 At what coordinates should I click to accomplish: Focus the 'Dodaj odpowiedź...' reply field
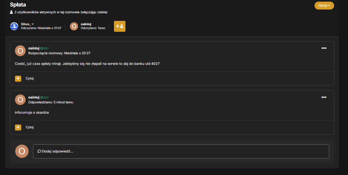point(181,151)
